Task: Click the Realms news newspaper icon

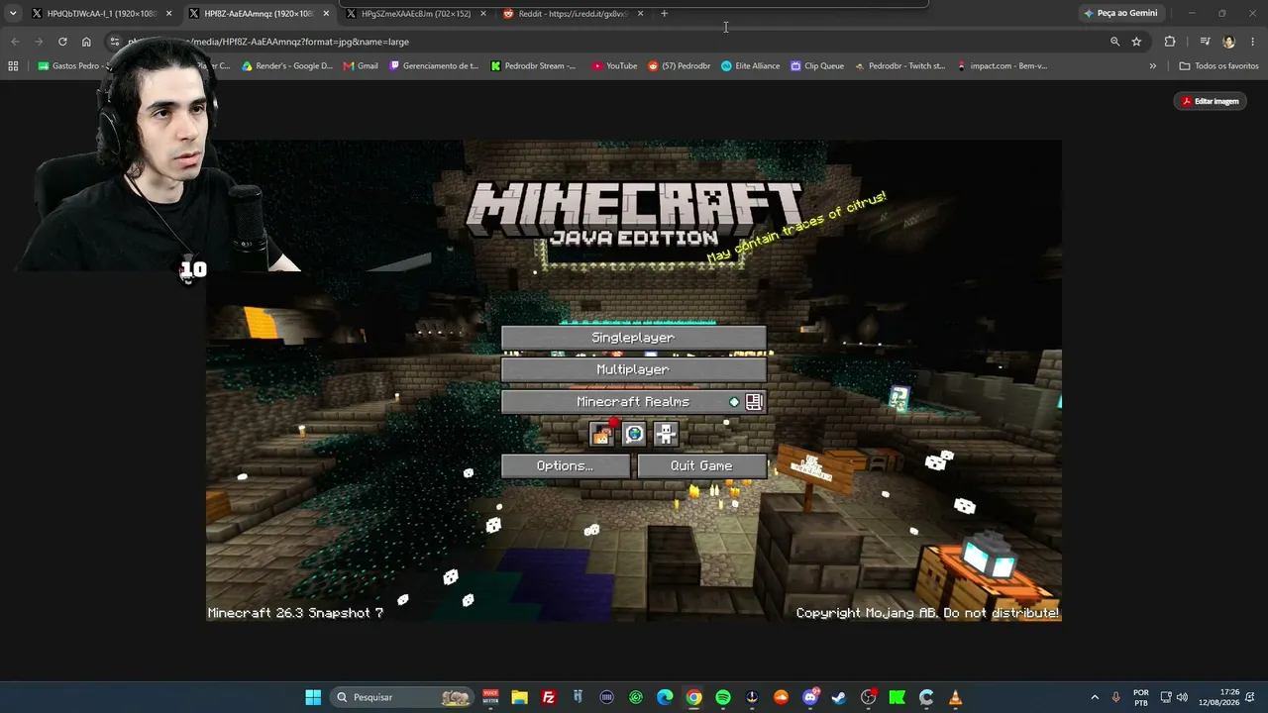Action: [754, 402]
